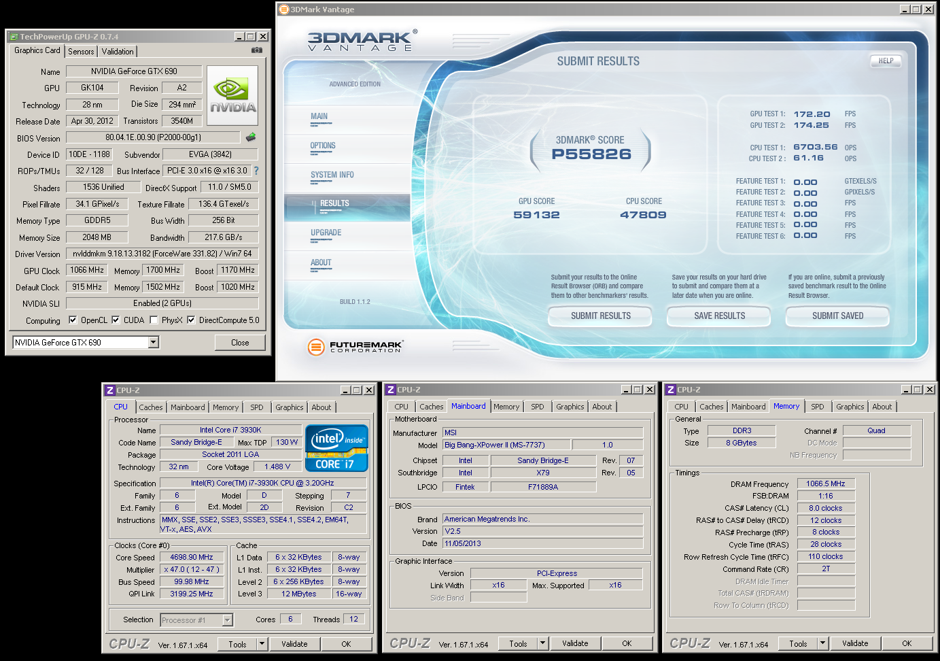This screenshot has height=661, width=940.
Task: Click the GPU TEST 1 value 172.20
Action: (812, 114)
